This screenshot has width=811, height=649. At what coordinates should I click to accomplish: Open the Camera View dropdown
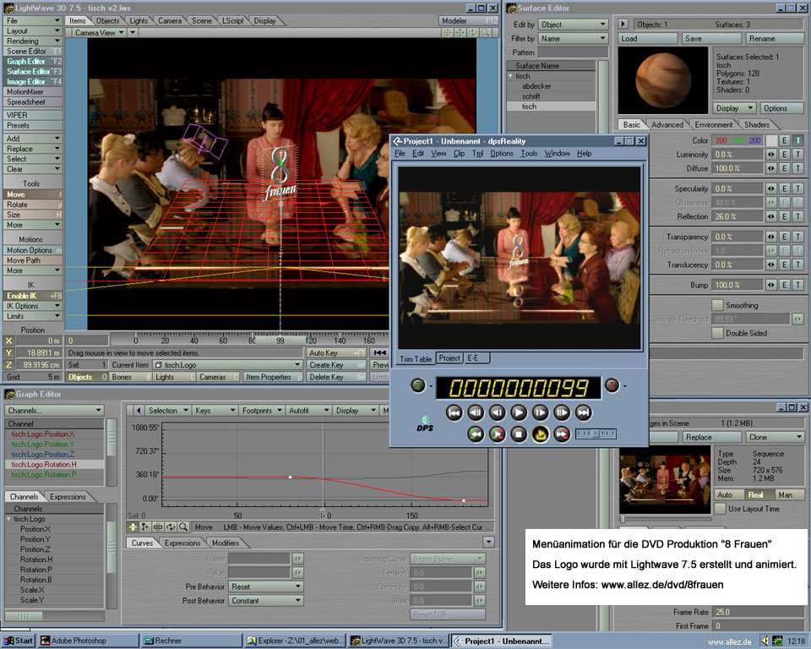[x=100, y=33]
